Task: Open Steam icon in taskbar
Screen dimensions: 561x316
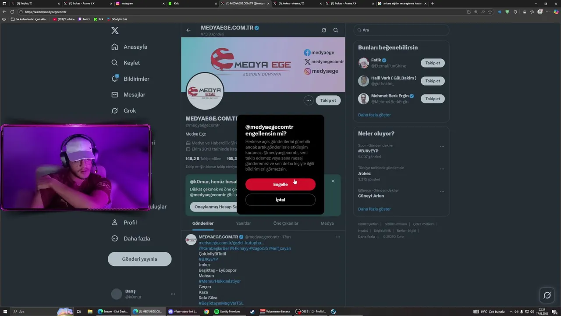Action: pyautogui.click(x=252, y=312)
